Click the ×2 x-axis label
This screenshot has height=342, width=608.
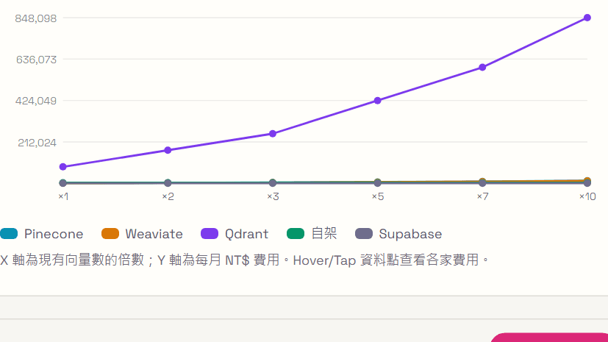pos(168,196)
